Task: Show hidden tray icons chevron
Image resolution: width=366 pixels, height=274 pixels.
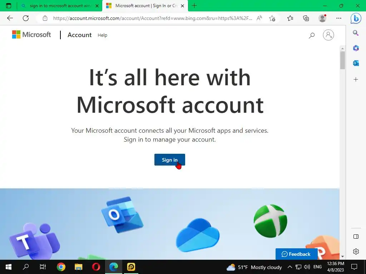Action: 290,267
